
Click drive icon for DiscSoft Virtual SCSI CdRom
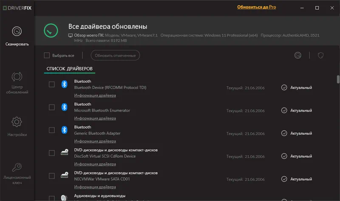65,152
